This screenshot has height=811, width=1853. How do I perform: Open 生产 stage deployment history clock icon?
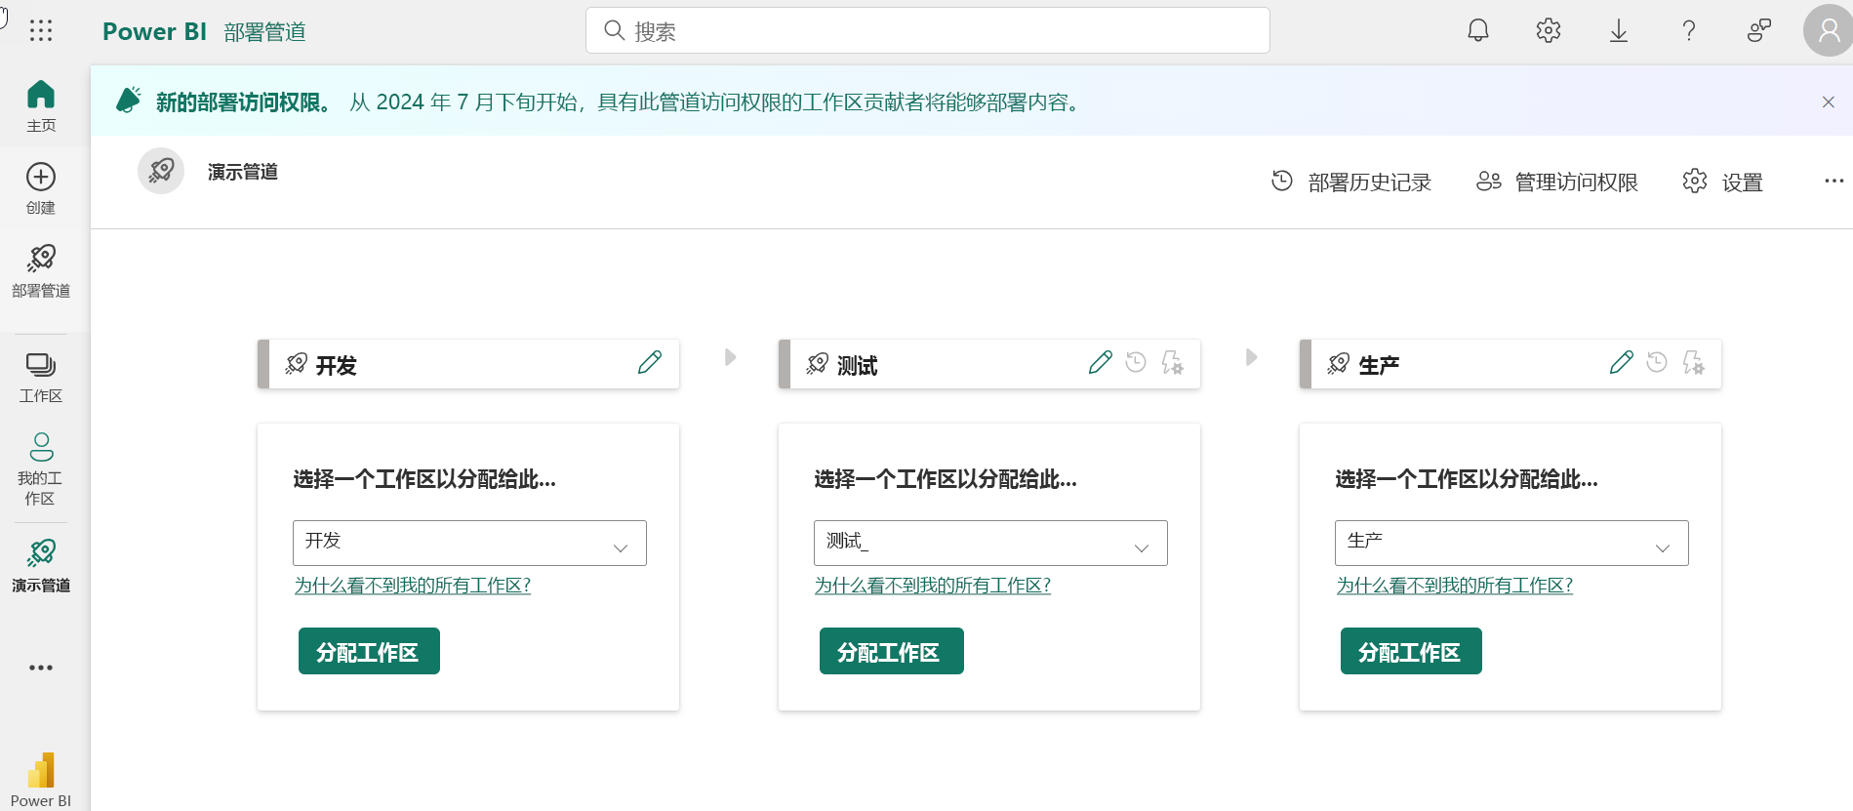pos(1657,363)
